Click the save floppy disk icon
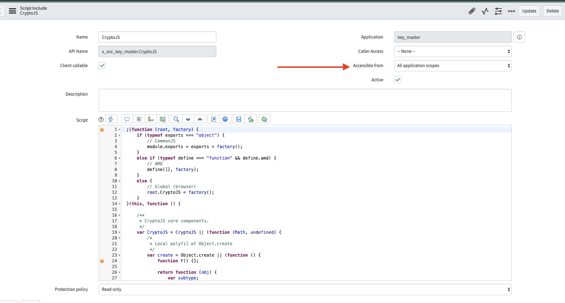The height and width of the screenshot is (303, 565). pos(239,119)
